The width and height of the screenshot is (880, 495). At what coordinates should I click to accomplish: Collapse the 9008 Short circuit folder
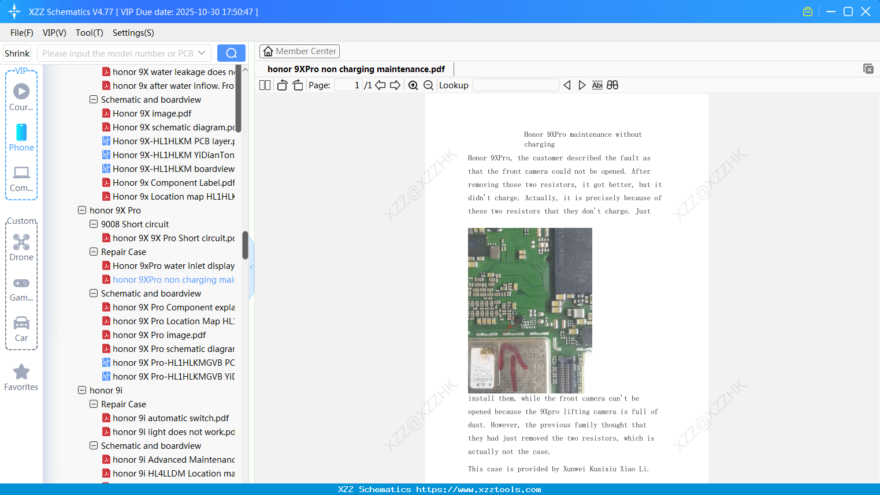[x=94, y=224]
